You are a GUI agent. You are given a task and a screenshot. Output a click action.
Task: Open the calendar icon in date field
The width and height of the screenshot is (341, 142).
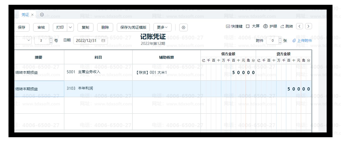[x=103, y=41]
